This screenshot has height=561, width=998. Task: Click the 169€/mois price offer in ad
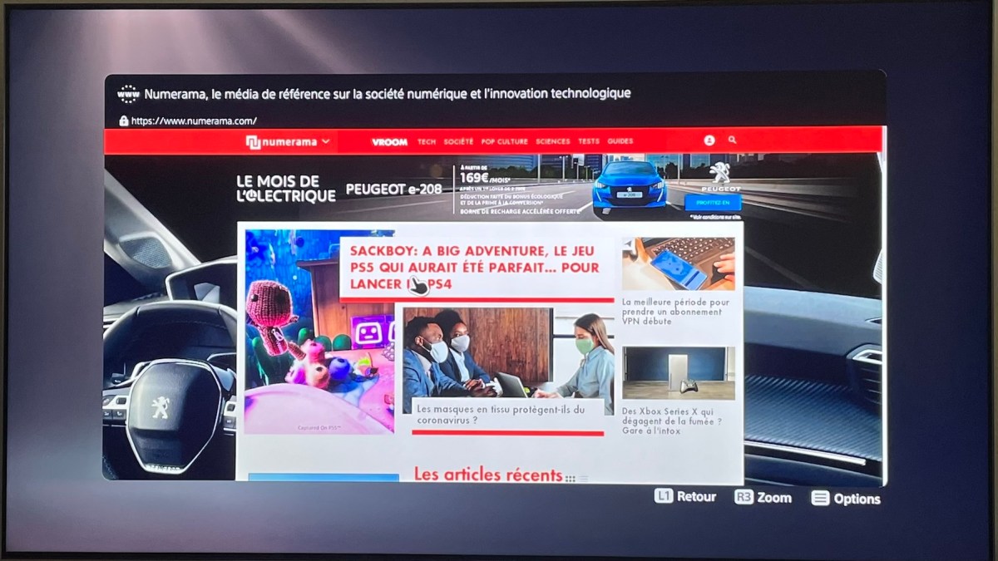tap(483, 176)
